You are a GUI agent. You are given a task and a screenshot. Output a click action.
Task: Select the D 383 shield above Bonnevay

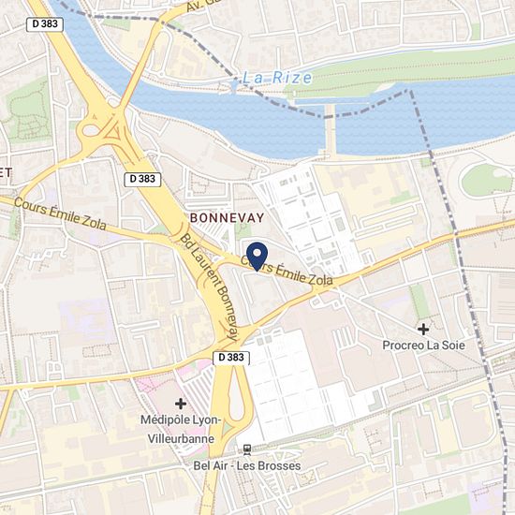(x=142, y=180)
